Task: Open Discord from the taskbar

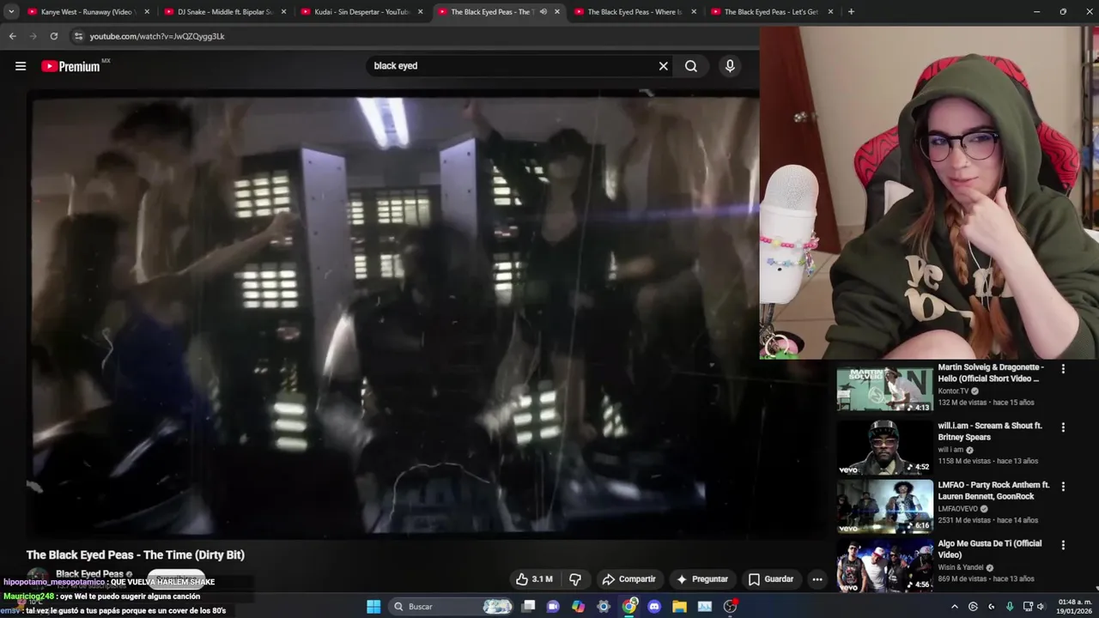Action: tap(654, 607)
